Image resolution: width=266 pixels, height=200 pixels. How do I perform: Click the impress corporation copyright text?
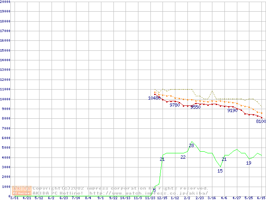click(x=121, y=188)
